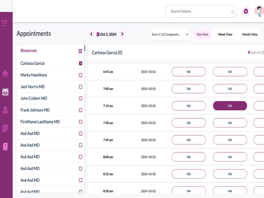
Task: Open the Home icon in the sidebar
Action: point(5,74)
